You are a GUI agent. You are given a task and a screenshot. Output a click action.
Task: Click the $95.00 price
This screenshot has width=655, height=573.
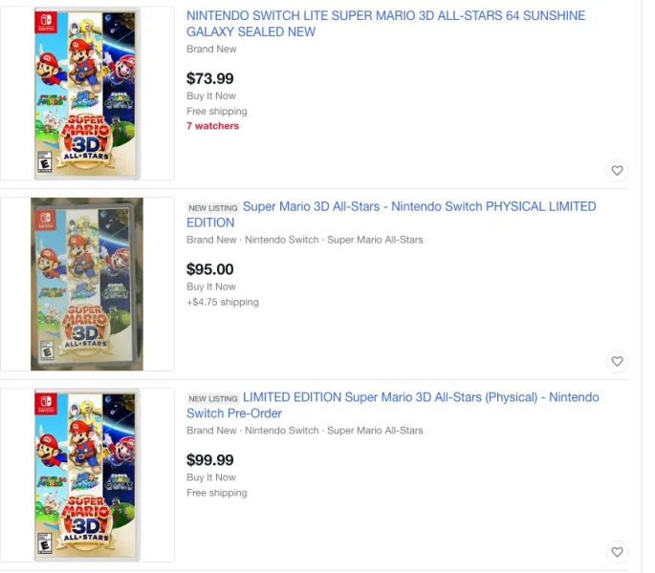(x=209, y=269)
